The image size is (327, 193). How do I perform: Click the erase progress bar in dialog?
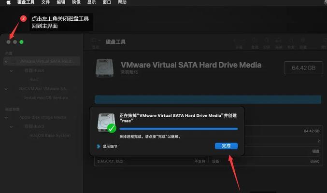coord(179,129)
